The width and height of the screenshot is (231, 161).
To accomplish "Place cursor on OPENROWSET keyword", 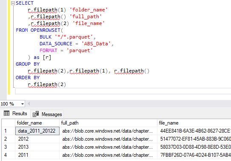I will click(x=46, y=30).
